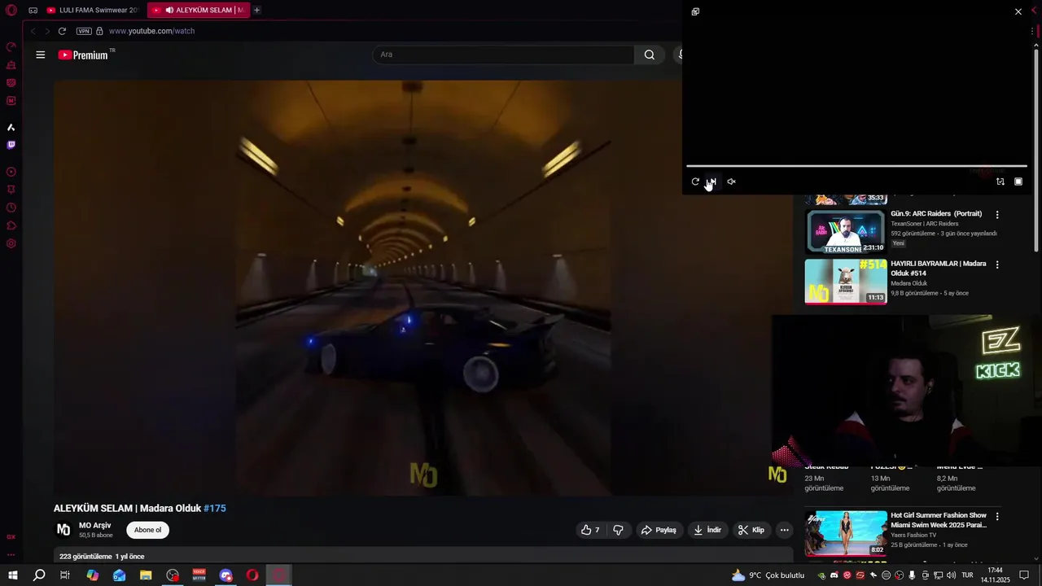
Task: Open Windows Start menu
Action: [13, 575]
